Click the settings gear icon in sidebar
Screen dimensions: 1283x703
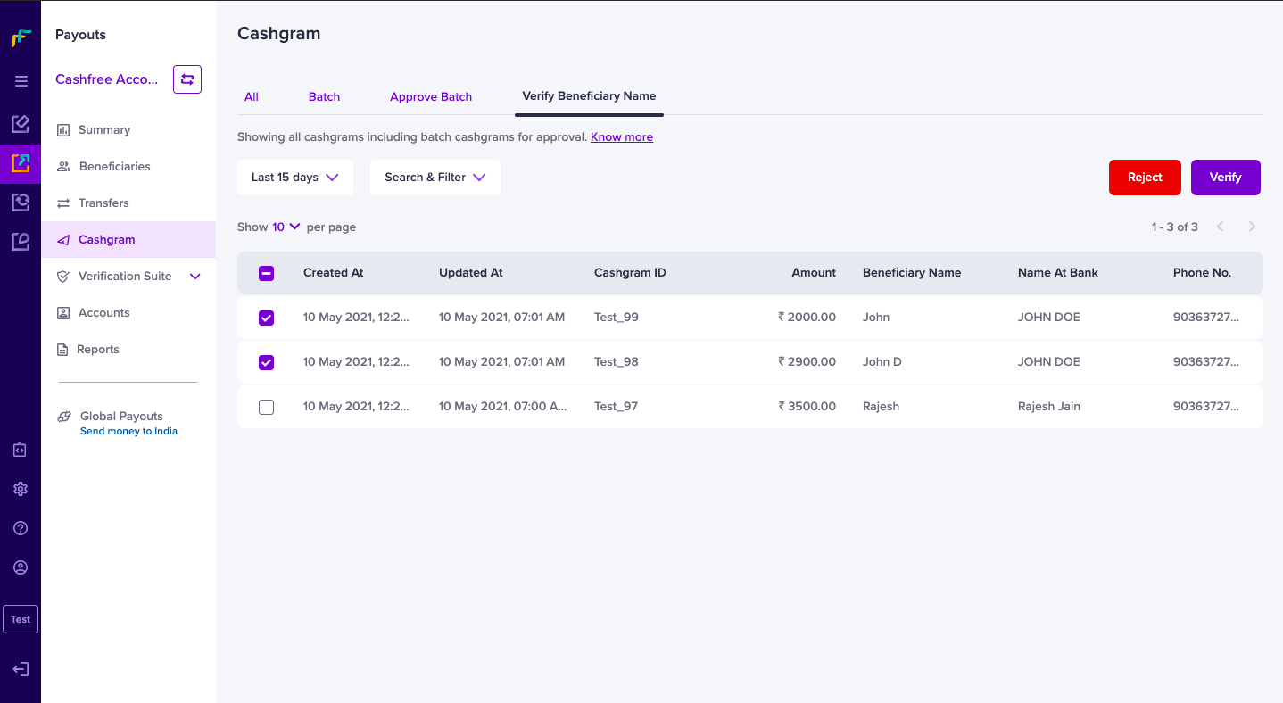pos(21,489)
